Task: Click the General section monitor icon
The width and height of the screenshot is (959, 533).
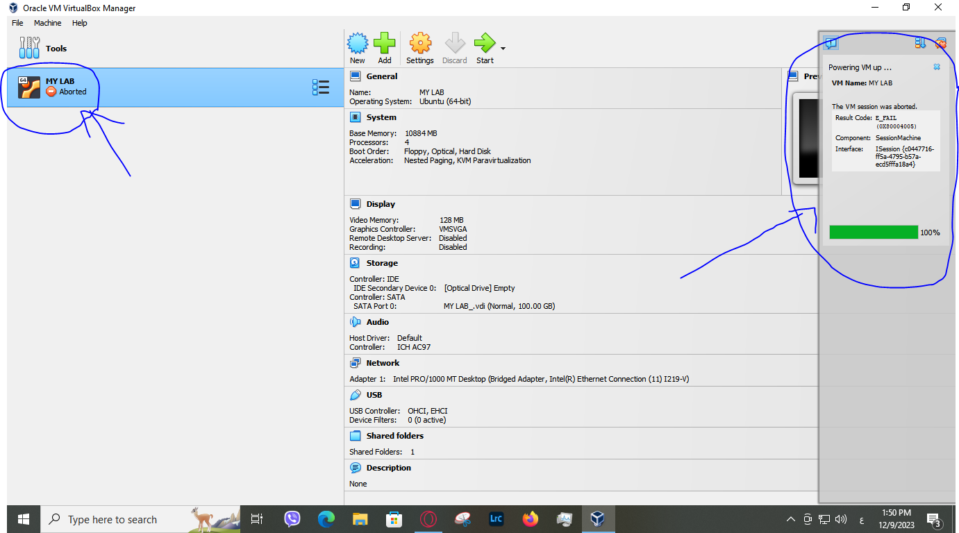Action: point(356,76)
